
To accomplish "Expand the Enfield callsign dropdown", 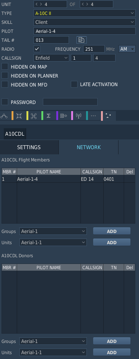I will [x=51, y=58].
